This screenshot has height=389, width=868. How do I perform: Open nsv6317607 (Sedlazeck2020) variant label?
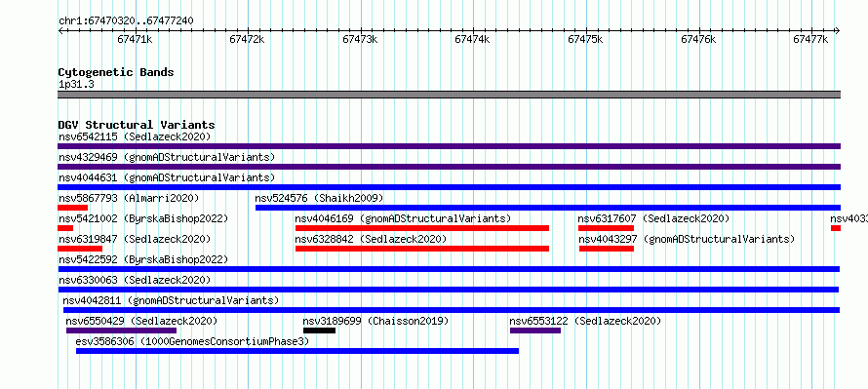[653, 218]
